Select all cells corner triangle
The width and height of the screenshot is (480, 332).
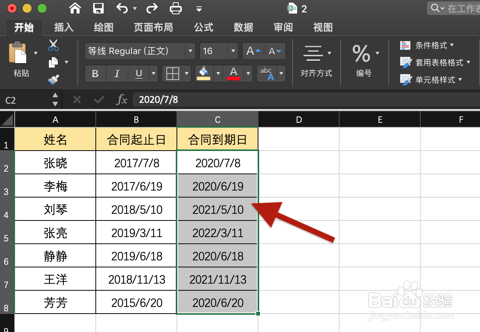pyautogui.click(x=7, y=120)
